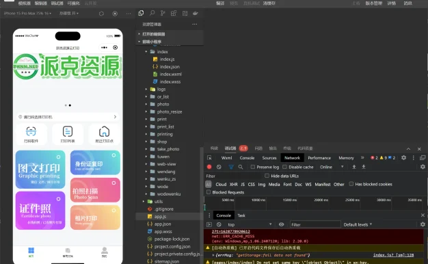Open app.js in the file tree
The width and height of the screenshot is (428, 264).
coord(160,217)
